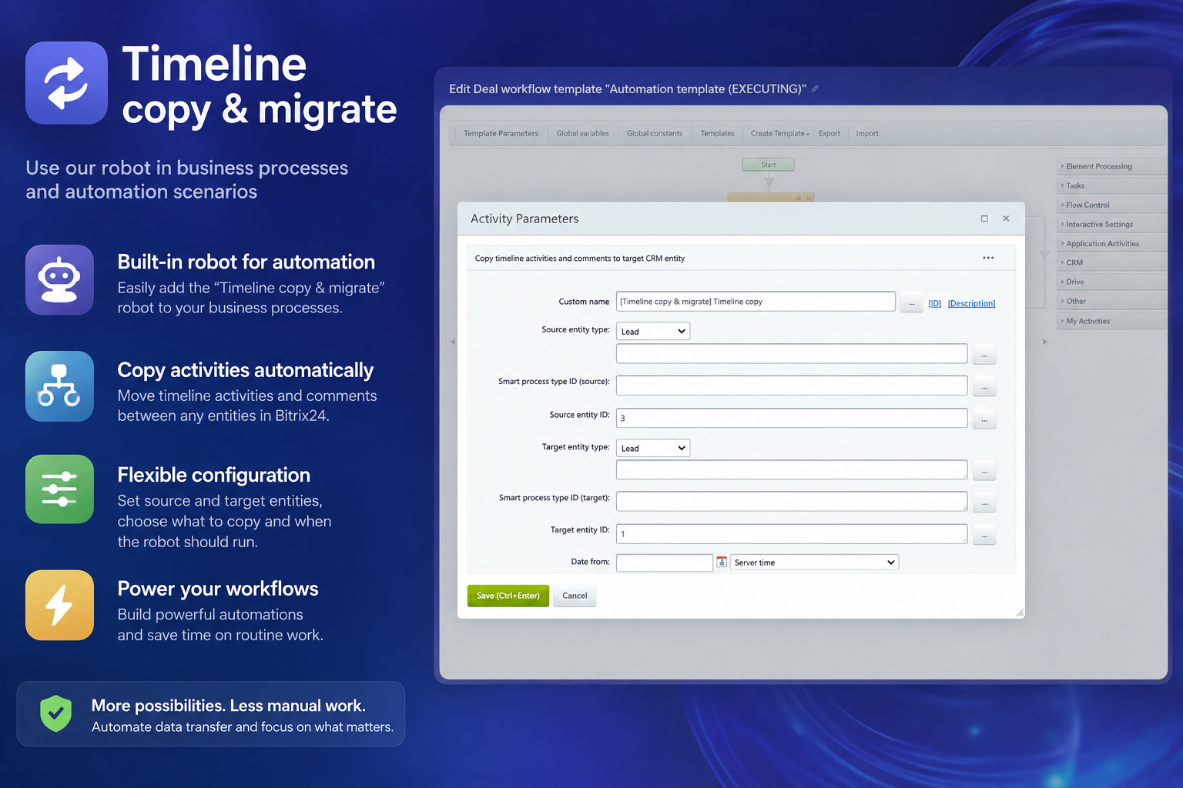The width and height of the screenshot is (1183, 788).
Task: Open the calendar picker next to Date from
Action: 722,562
